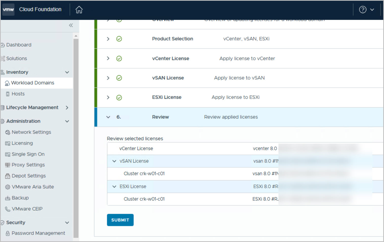
Task: Expand Lifecycle Management menu
Action: point(67,108)
